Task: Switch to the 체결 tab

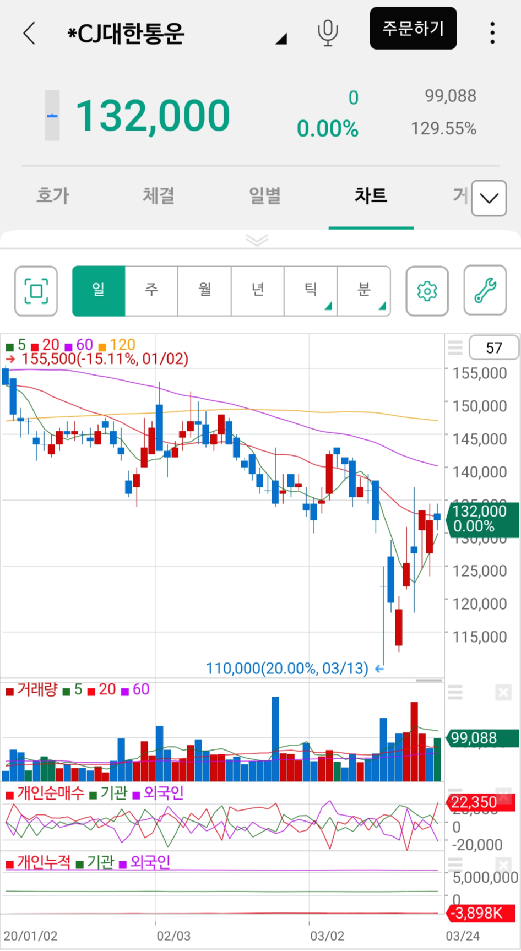Action: [x=159, y=195]
